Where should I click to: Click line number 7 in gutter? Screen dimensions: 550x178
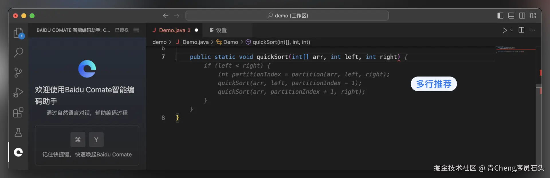pyautogui.click(x=163, y=57)
